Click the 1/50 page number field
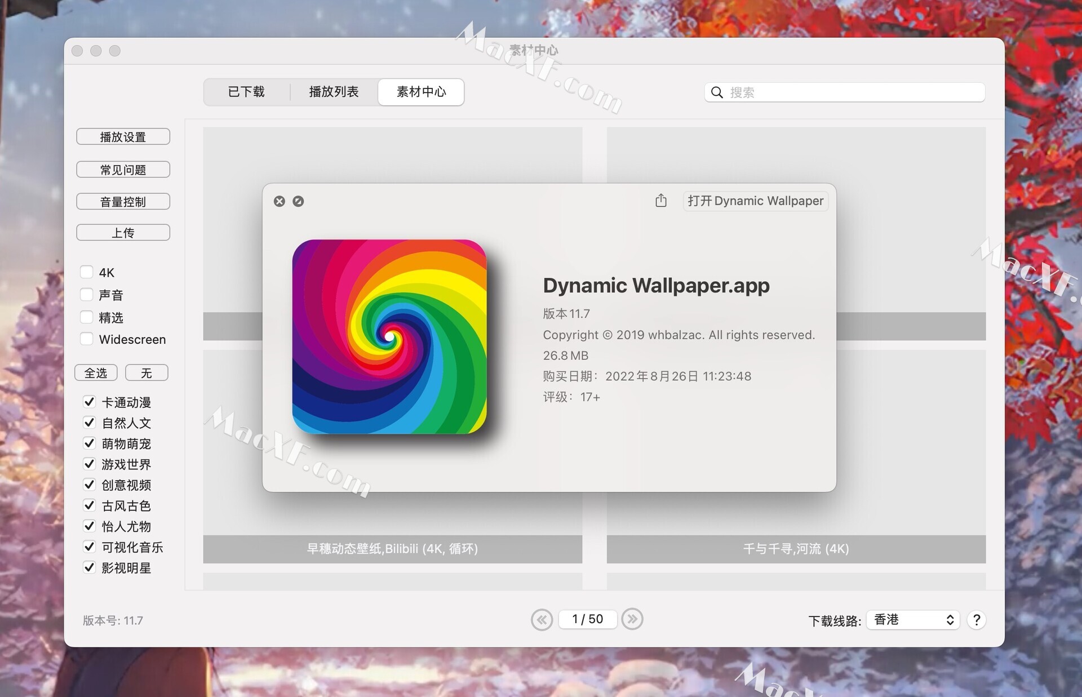 pos(587,619)
